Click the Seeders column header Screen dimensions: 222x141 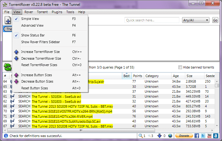[210, 76]
